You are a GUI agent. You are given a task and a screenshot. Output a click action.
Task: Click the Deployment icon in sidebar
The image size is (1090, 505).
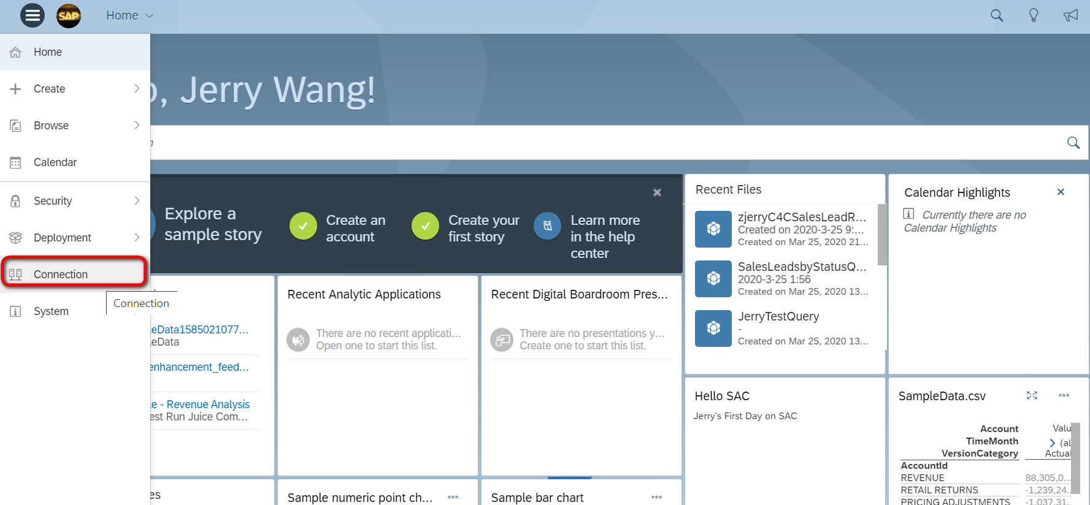tap(15, 238)
